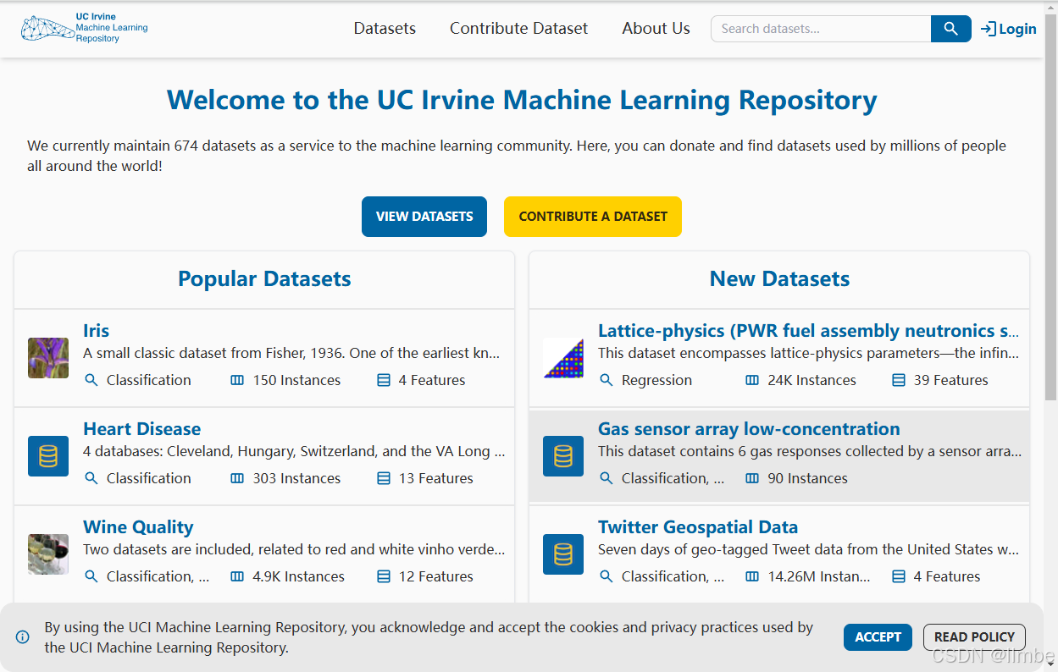Click the Twitter Geospatial Data database icon

[563, 554]
